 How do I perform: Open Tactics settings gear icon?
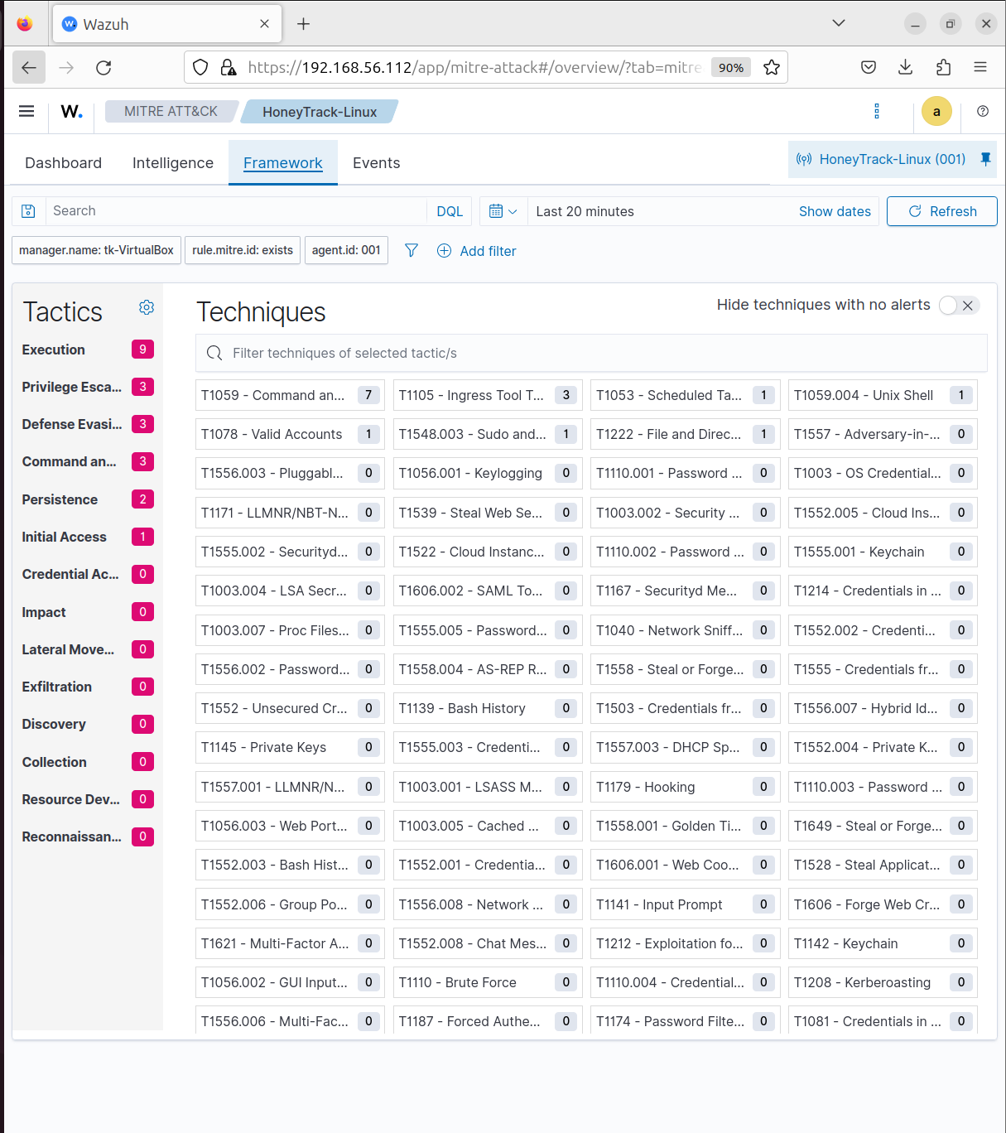tap(147, 307)
